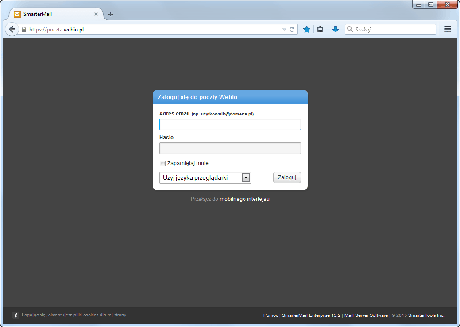Open the mobilnego interfejsu link
This screenshot has width=460, height=327.
tap(244, 199)
